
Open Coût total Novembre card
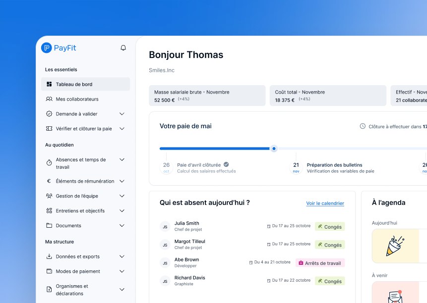pyautogui.click(x=328, y=96)
